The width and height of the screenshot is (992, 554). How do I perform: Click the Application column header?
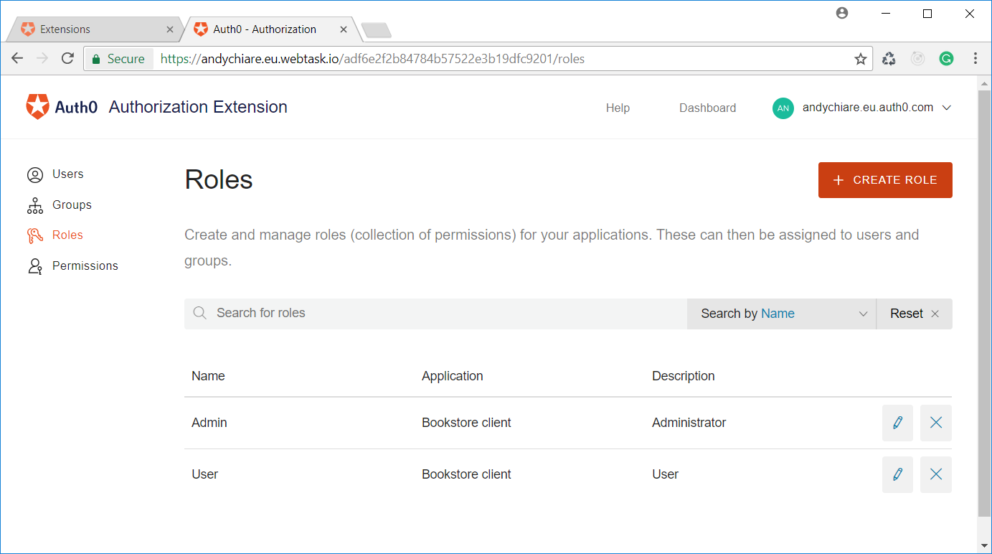click(452, 376)
